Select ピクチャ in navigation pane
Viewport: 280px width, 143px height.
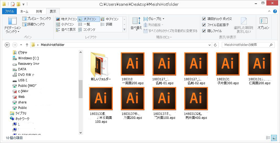pos(20,52)
